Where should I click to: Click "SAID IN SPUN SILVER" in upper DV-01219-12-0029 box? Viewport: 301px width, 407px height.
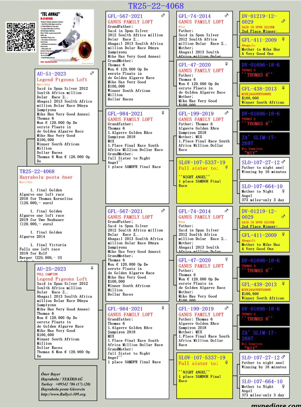point(258,27)
